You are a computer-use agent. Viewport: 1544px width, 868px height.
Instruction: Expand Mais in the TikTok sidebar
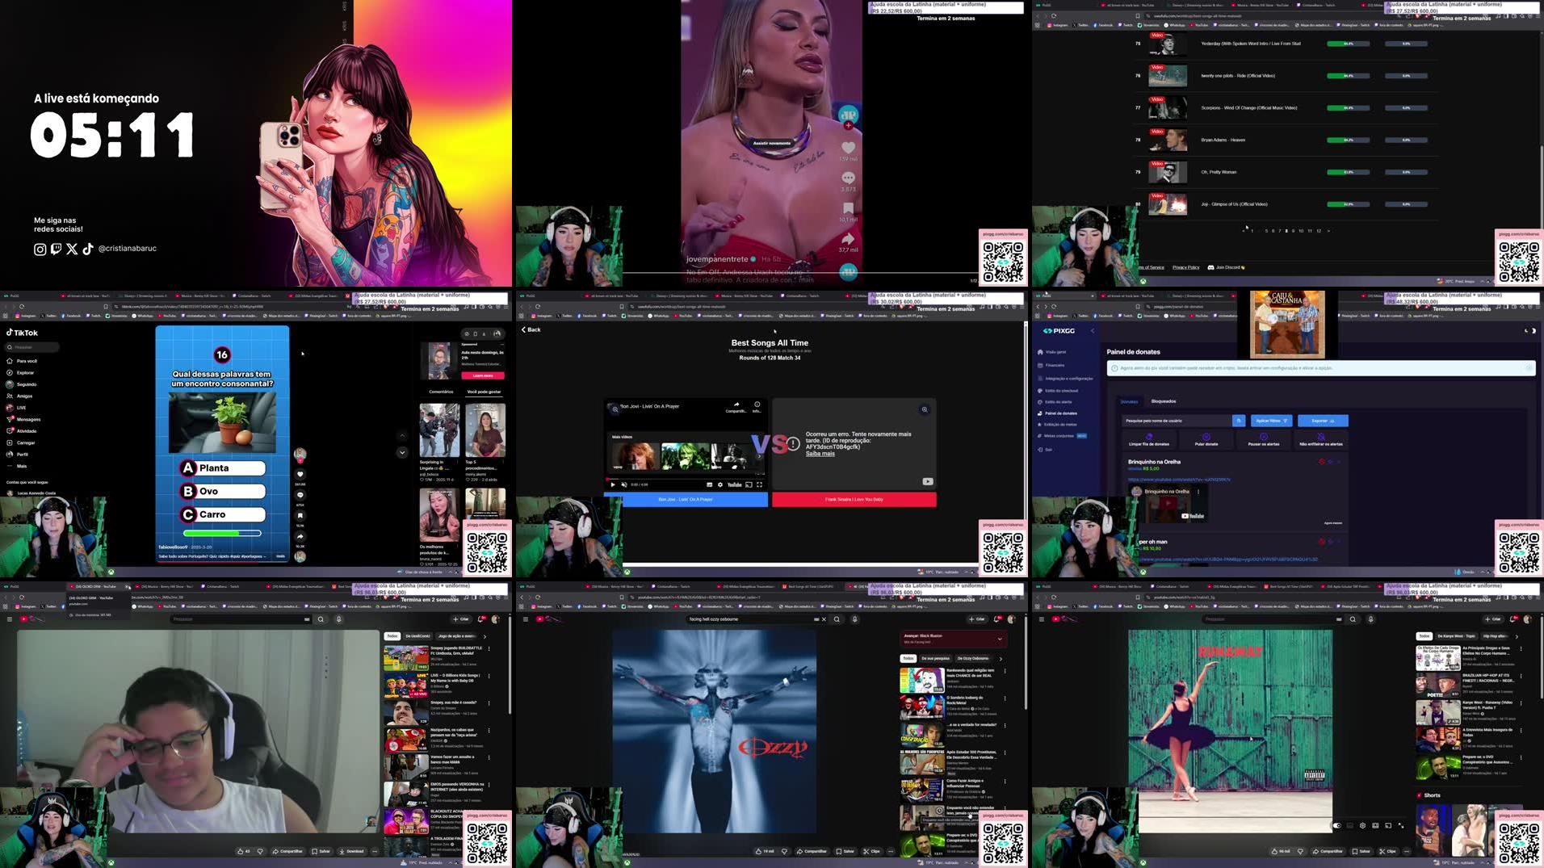(x=21, y=466)
